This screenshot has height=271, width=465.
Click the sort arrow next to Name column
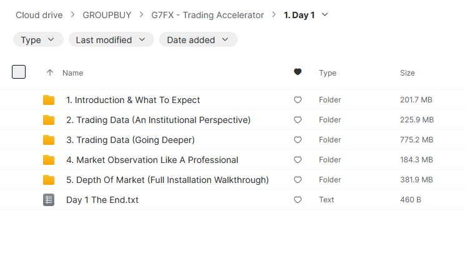50,73
